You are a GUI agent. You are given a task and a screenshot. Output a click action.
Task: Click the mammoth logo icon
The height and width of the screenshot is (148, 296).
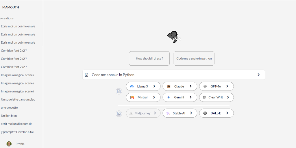click(x=174, y=37)
